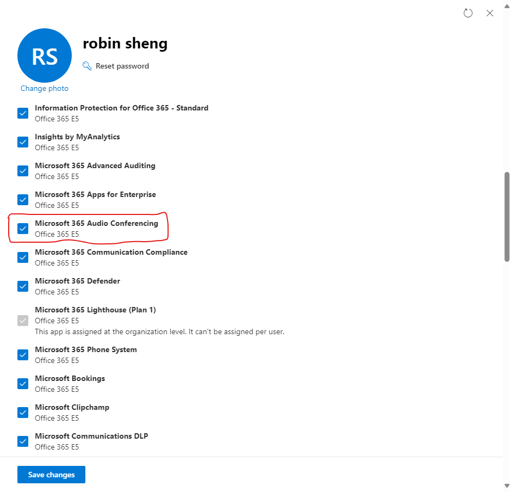Click Reset password

[122, 66]
